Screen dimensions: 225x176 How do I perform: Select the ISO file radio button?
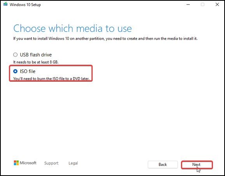pos(15,71)
